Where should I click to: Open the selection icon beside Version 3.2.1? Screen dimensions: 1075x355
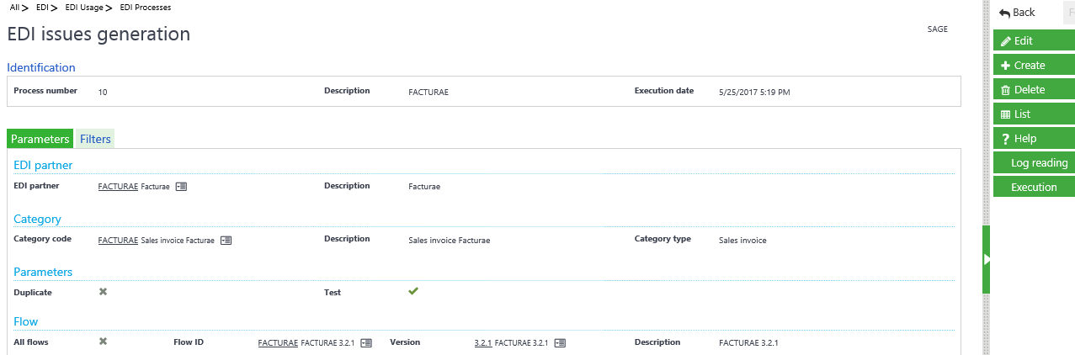coord(560,343)
